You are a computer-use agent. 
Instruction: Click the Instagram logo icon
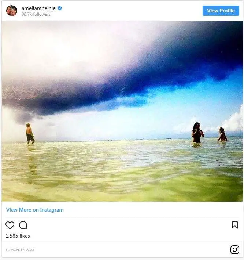(235, 250)
